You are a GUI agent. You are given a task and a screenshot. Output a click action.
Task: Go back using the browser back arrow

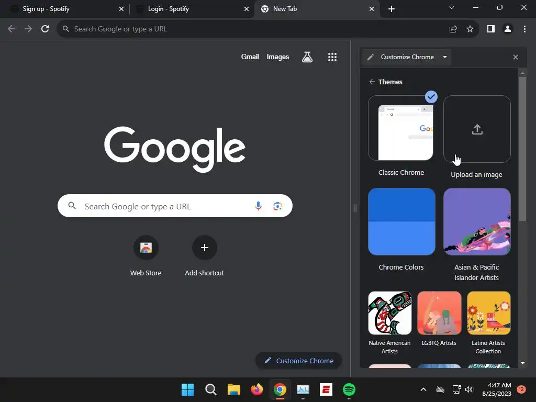(x=12, y=29)
